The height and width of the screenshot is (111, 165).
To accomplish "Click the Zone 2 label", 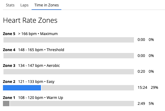I will pyautogui.click(x=9, y=82).
